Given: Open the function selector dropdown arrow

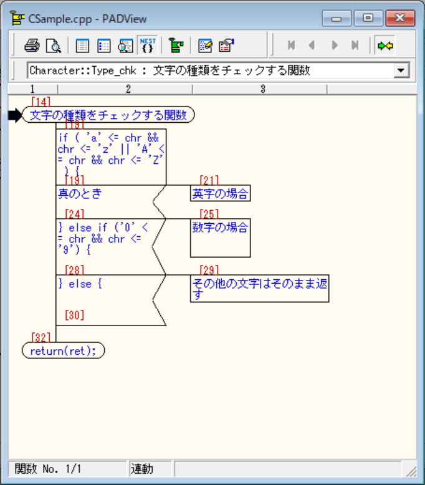Looking at the screenshot, I should [x=400, y=71].
